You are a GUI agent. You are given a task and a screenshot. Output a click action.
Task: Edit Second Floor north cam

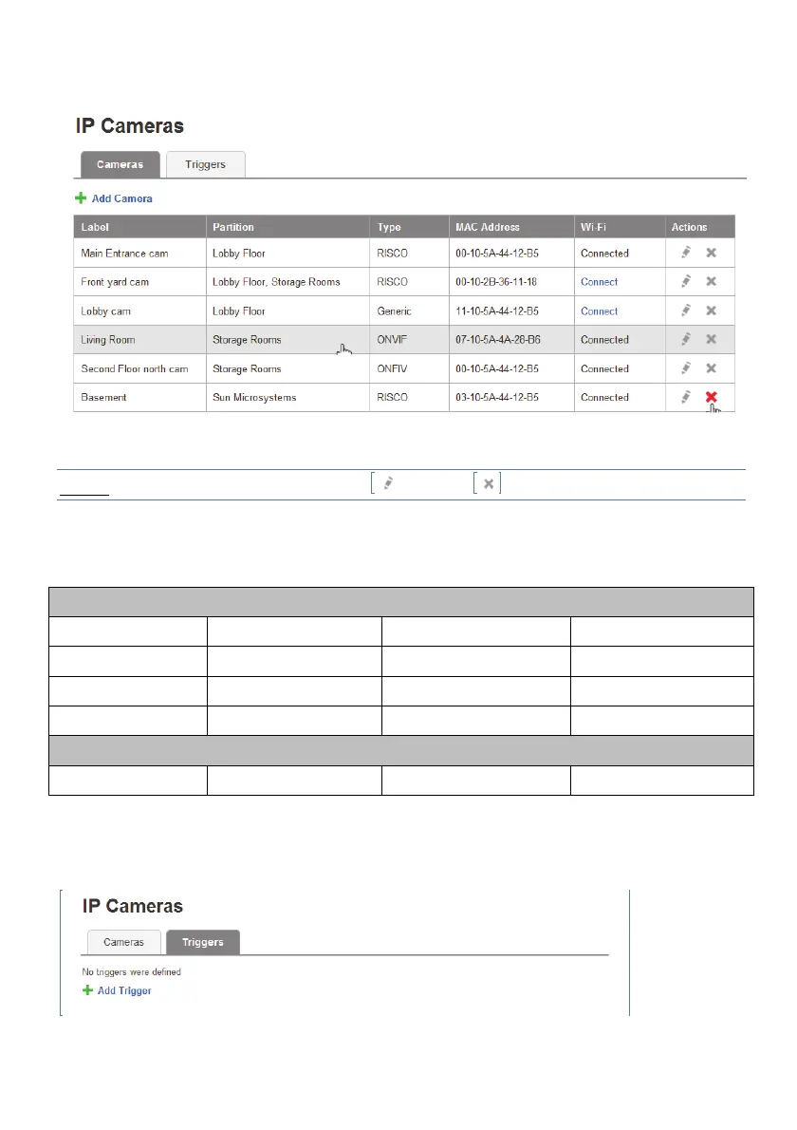686,368
